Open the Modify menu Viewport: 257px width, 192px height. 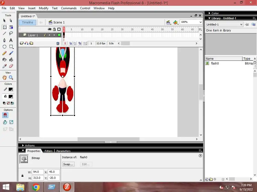[x=44, y=8]
